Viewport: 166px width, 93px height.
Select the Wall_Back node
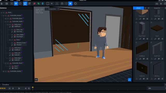click(17, 48)
